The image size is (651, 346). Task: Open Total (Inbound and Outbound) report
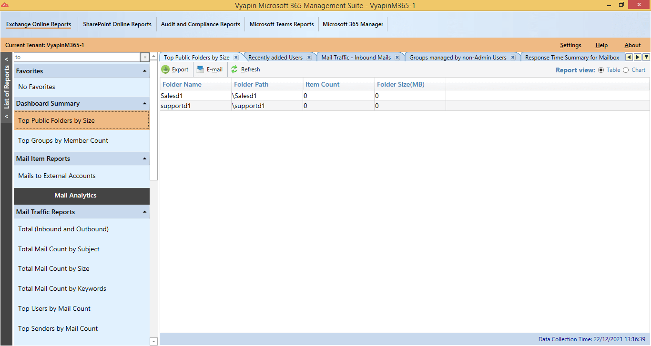coord(81,229)
